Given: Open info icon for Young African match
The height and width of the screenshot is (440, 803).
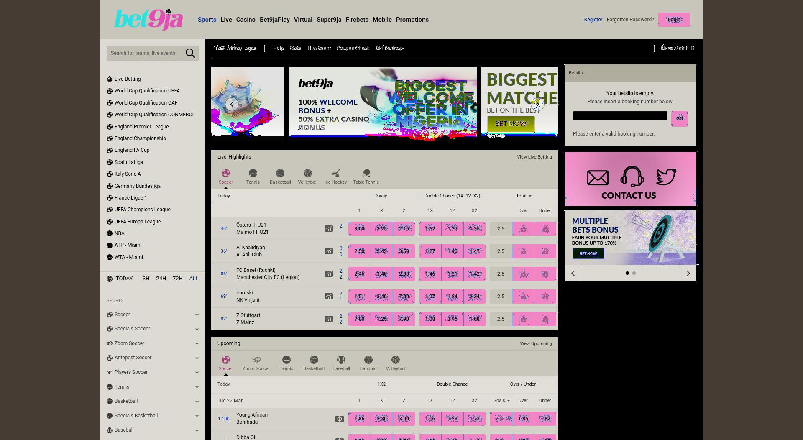Looking at the screenshot, I should (x=340, y=419).
